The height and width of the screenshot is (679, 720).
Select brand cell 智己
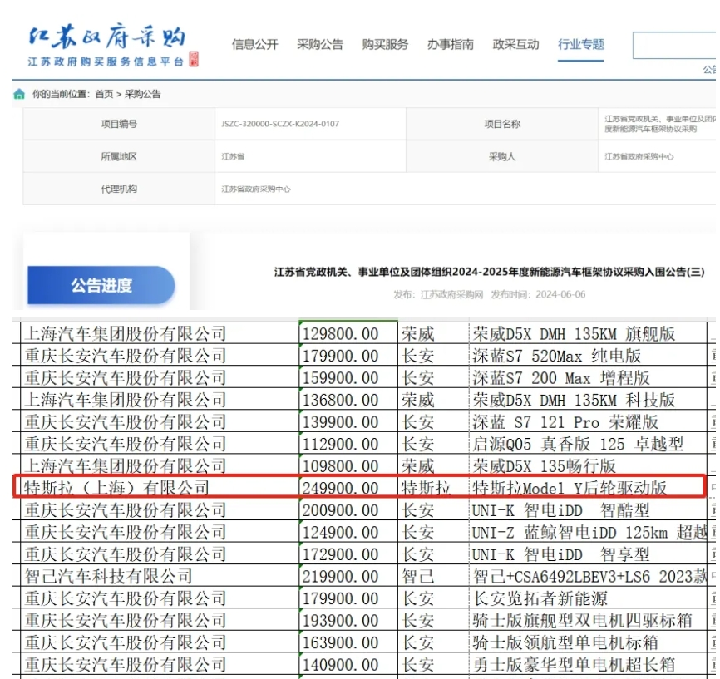click(x=433, y=576)
